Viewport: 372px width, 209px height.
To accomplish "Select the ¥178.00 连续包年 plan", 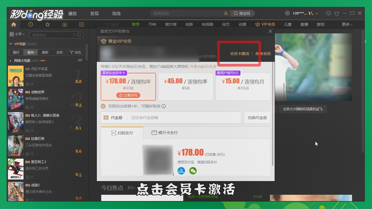I will pyautogui.click(x=128, y=87).
